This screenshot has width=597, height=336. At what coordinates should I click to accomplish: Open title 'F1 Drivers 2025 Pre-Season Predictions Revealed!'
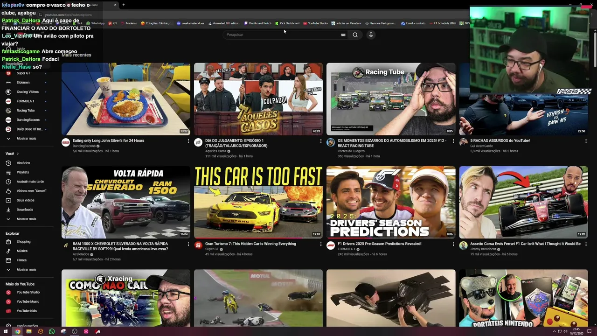point(380,244)
